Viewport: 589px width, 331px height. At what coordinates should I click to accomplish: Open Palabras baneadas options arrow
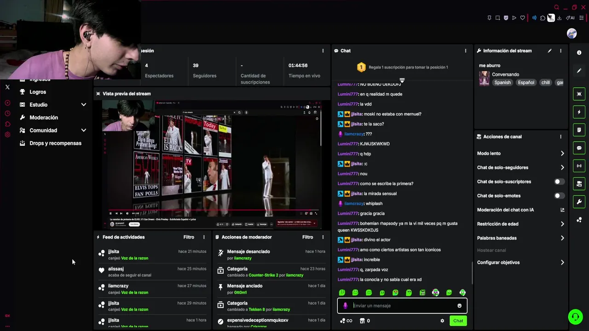(562, 238)
